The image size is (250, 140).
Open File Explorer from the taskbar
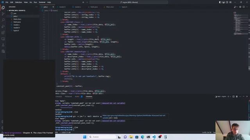tap(131, 137)
